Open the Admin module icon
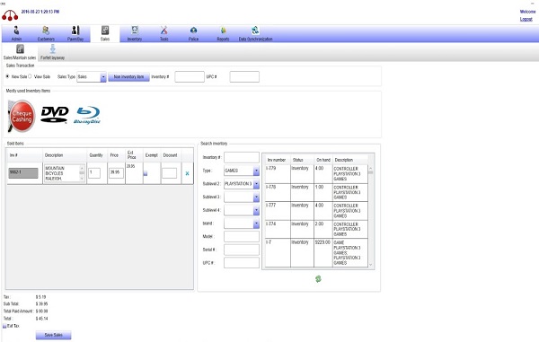This screenshot has height=342, width=539. (x=16, y=31)
